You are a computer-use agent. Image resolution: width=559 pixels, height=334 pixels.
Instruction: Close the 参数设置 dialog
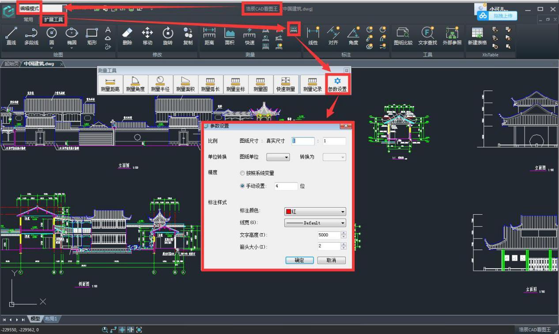click(x=346, y=126)
